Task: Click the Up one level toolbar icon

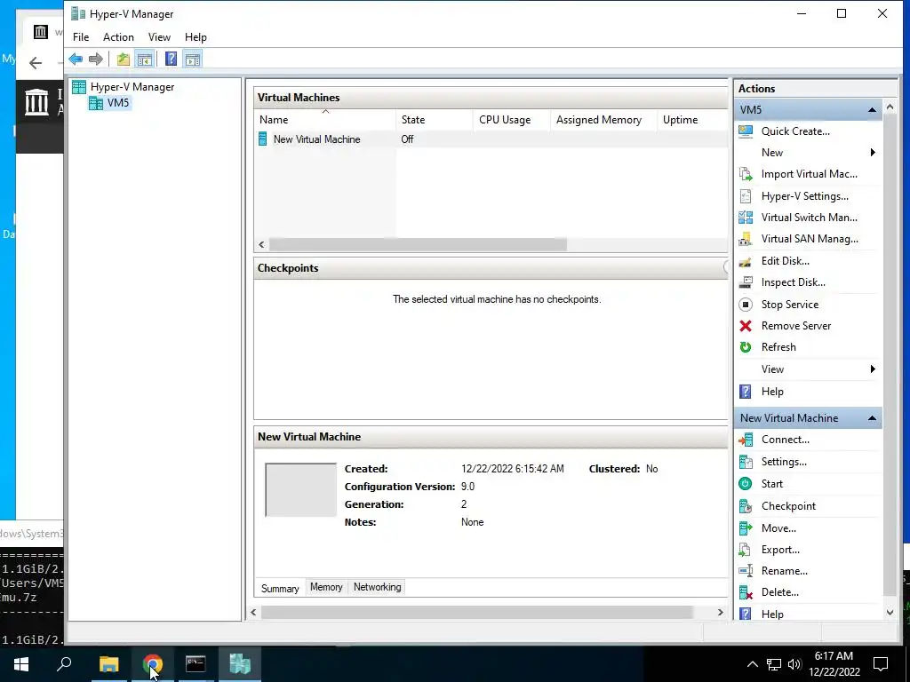Action: coord(123,59)
